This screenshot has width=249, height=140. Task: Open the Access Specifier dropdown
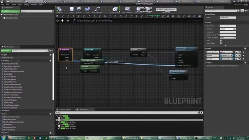[x=227, y=38]
